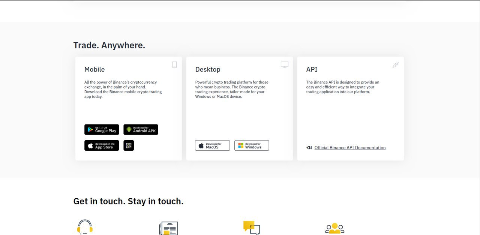Click the "Trade. Anywhere." heading
The height and width of the screenshot is (235, 480).
109,45
